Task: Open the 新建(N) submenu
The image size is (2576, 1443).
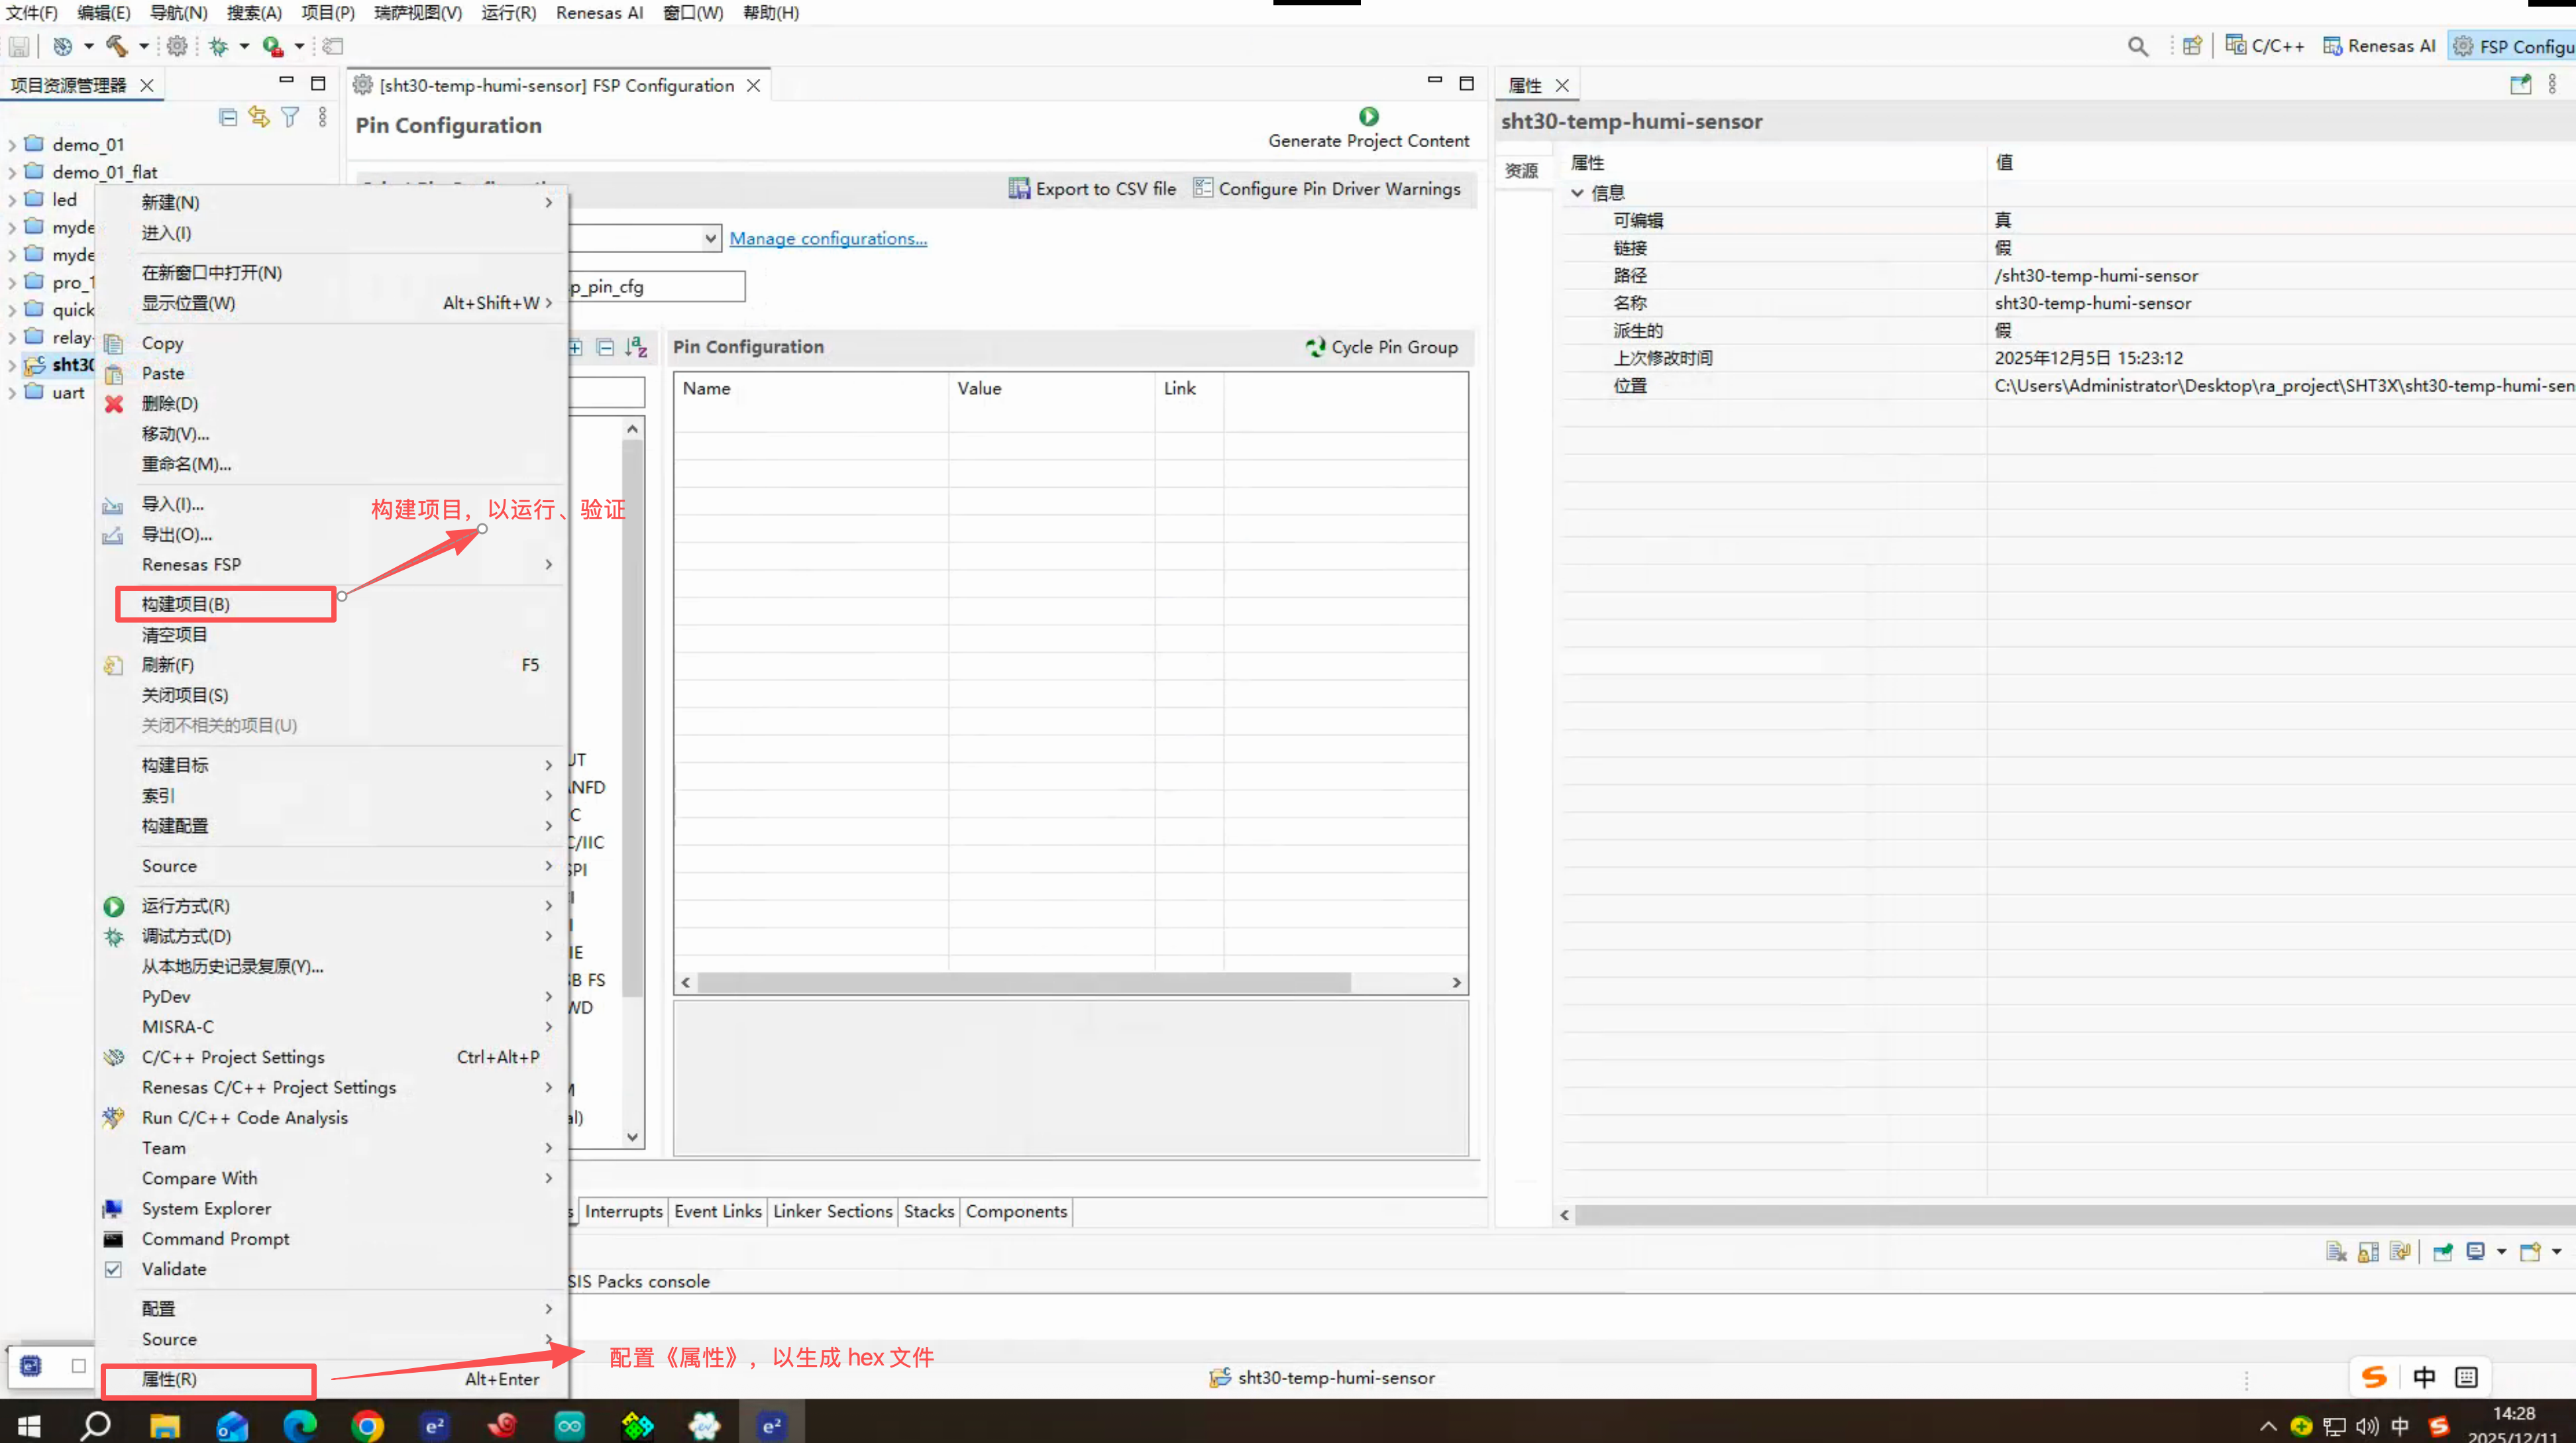Action: point(333,202)
